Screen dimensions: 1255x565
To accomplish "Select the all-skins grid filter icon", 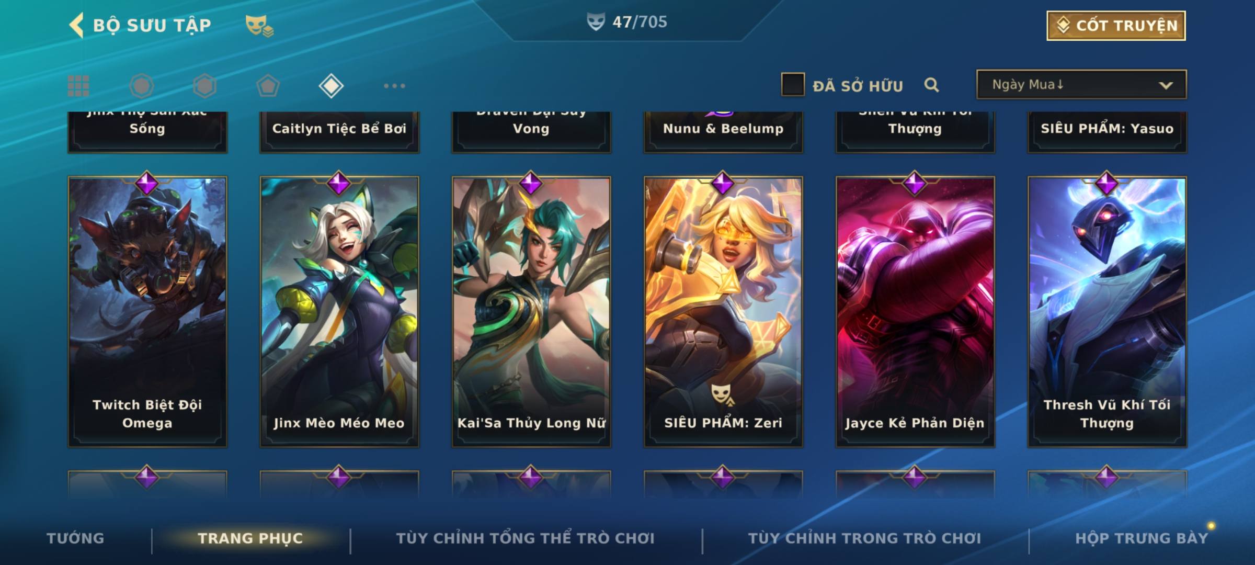I will (78, 86).
